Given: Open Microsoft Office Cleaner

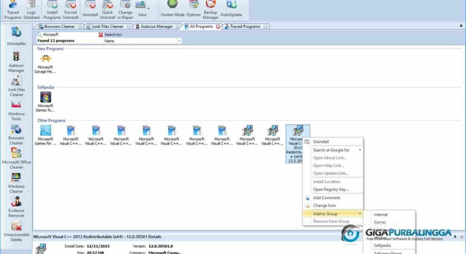Looking at the screenshot, I should 16,158.
